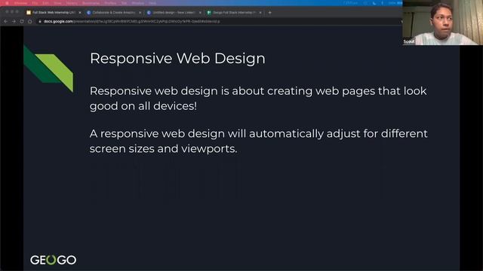
Task: Open a new tab with the plus icon
Action: coord(270,13)
